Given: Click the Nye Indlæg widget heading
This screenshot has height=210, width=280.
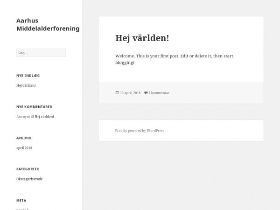Looking at the screenshot, I should 28,76.
